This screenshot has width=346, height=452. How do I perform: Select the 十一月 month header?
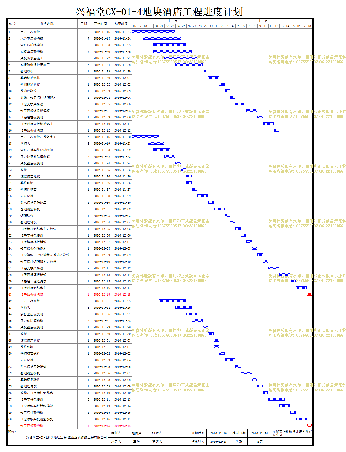tap(173, 21)
